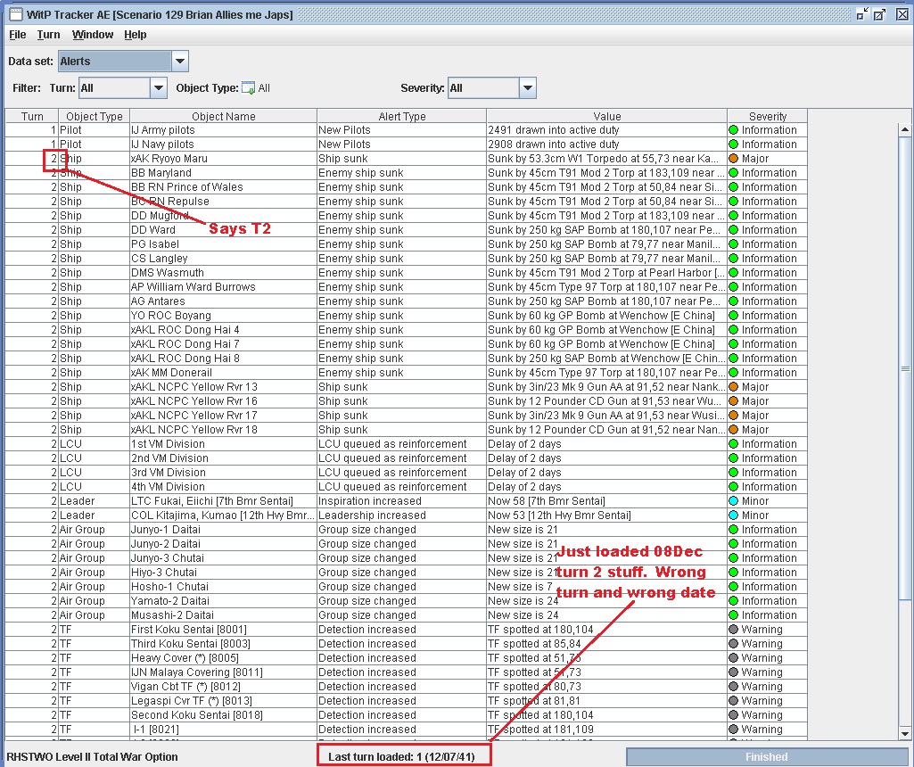Sort by the Value column header
The image size is (914, 767).
pos(607,116)
